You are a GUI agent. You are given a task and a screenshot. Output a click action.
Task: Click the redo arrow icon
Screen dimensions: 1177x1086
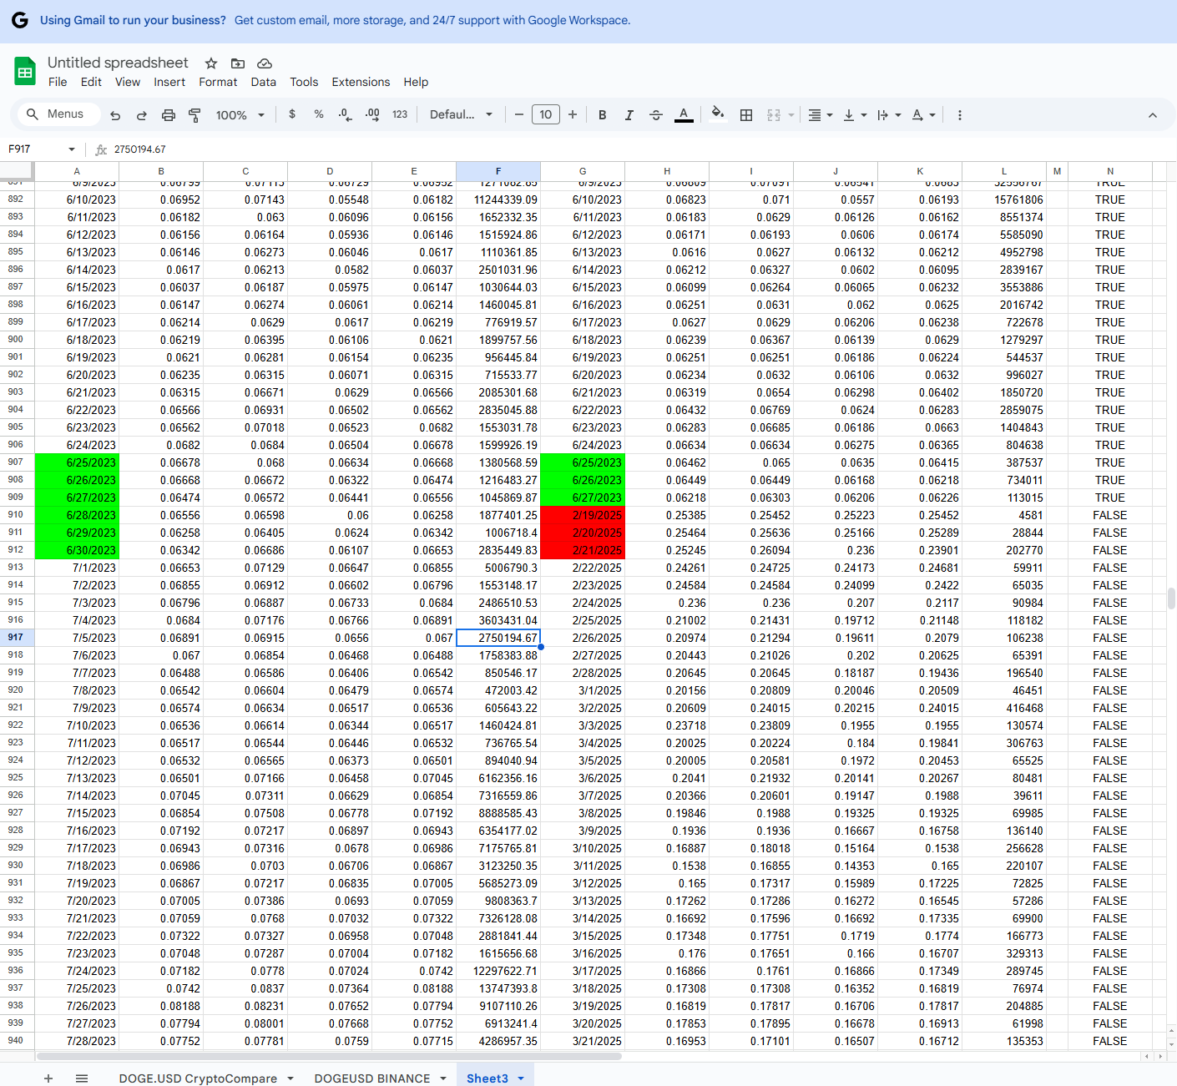142,115
